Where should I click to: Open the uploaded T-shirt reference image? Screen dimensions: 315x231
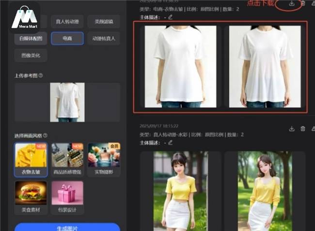[x=67, y=102]
